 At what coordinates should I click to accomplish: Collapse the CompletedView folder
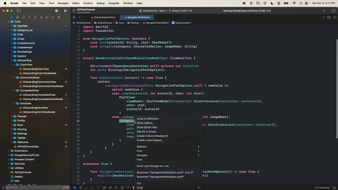click(14, 90)
